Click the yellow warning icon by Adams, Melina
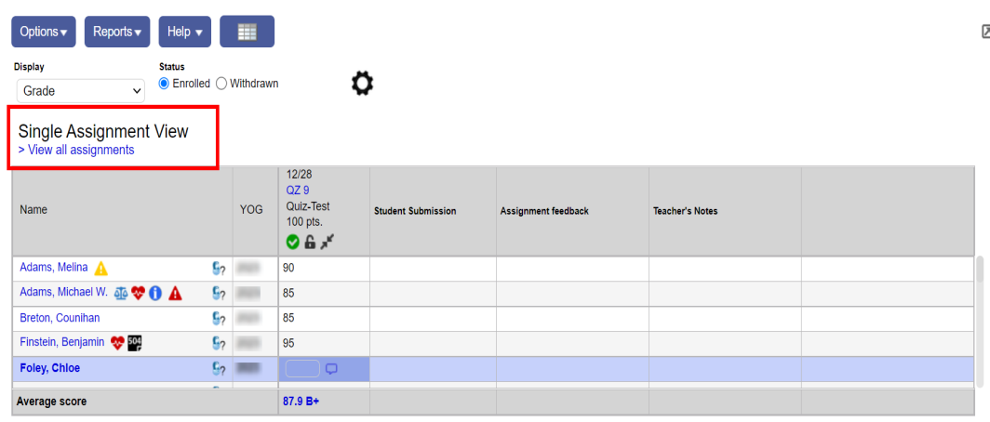 tap(101, 269)
